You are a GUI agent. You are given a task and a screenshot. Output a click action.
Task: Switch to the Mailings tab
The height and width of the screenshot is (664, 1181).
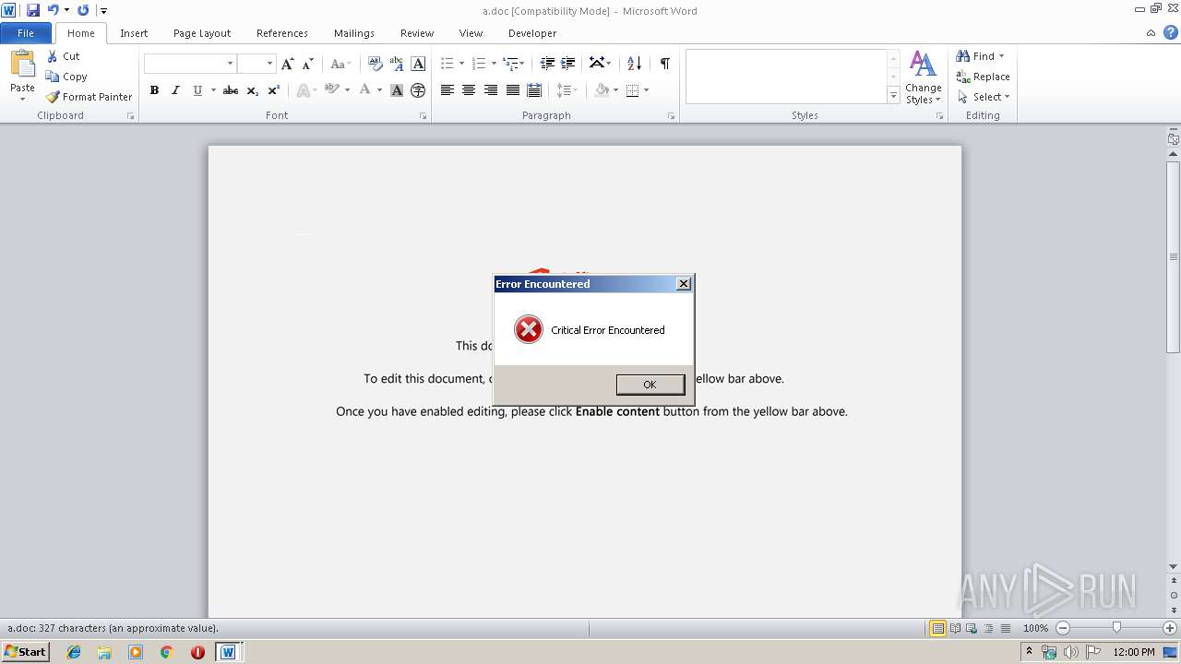354,33
